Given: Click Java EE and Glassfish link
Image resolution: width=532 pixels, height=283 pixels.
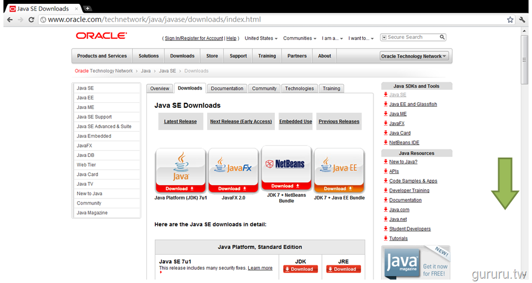Looking at the screenshot, I should (413, 104).
